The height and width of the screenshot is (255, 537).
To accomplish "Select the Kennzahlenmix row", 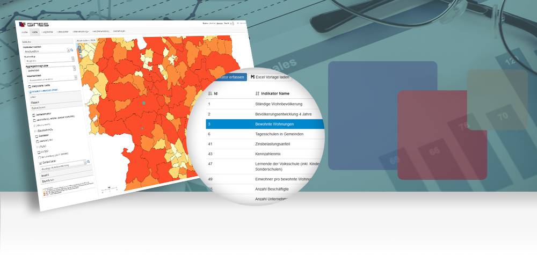I will pos(265,154).
